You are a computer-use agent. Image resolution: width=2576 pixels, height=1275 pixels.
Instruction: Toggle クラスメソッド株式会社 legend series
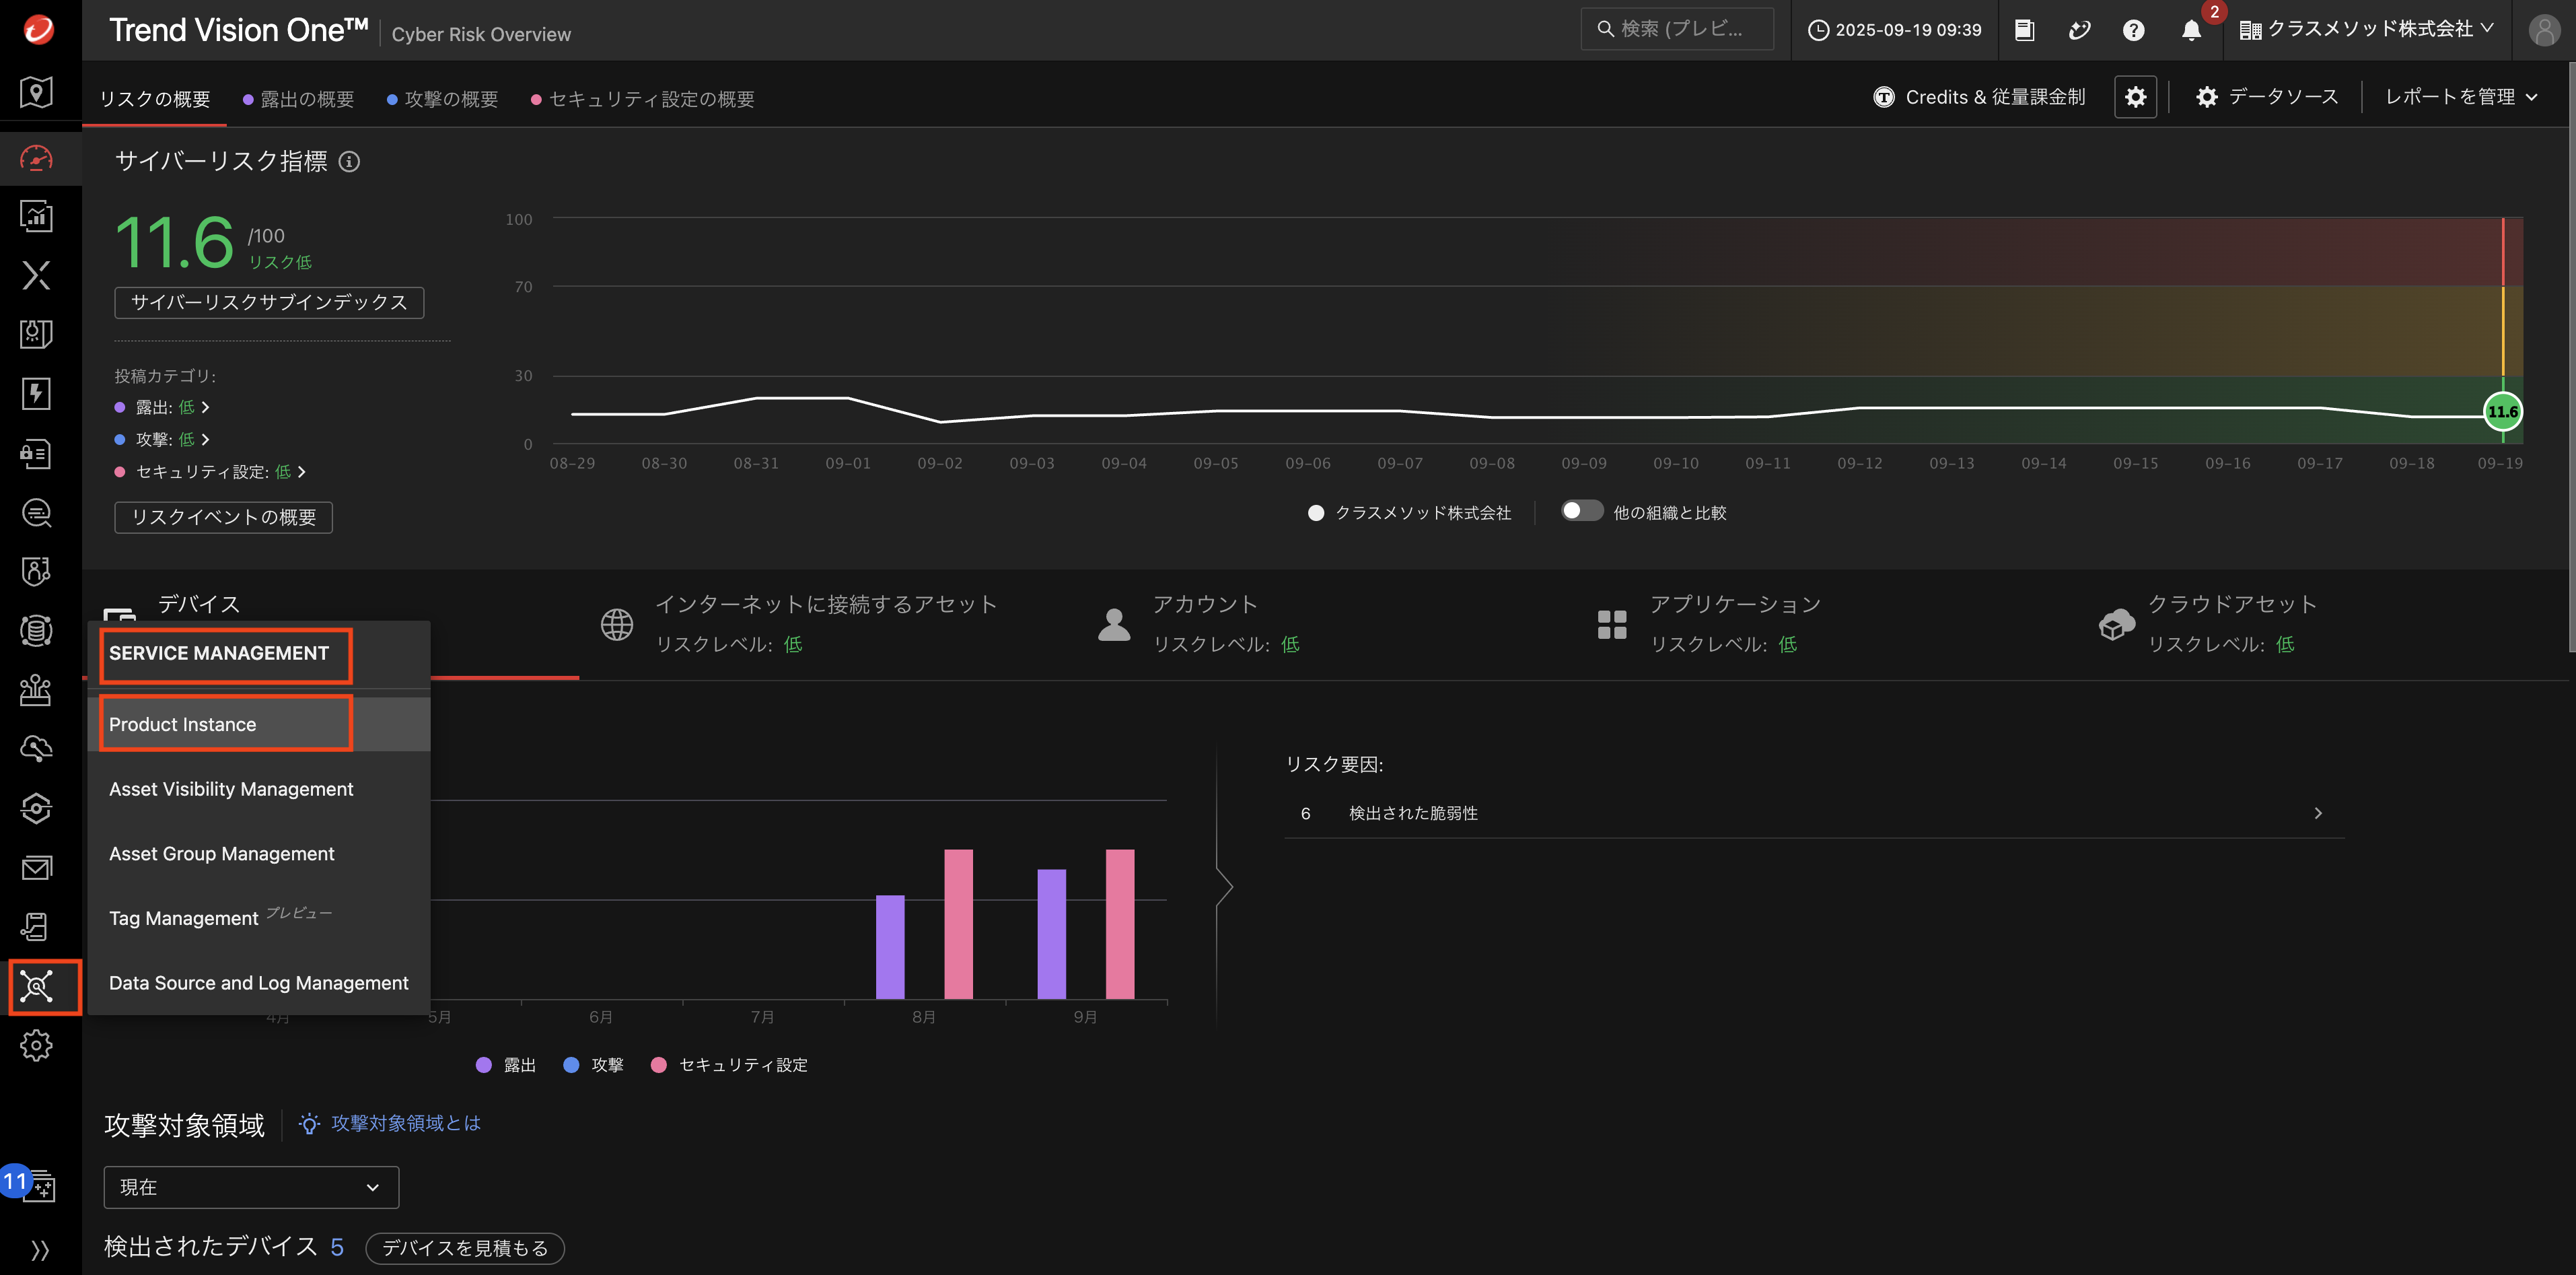coord(1409,513)
